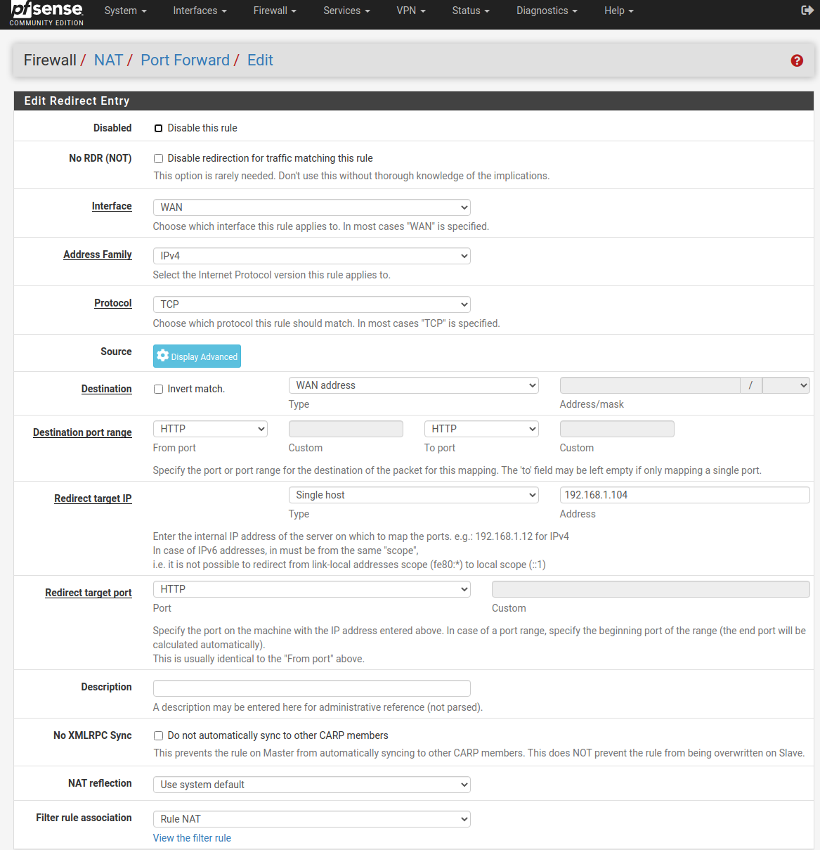This screenshot has height=850, width=820.
Task: Click the red help question mark icon
Action: (x=796, y=60)
